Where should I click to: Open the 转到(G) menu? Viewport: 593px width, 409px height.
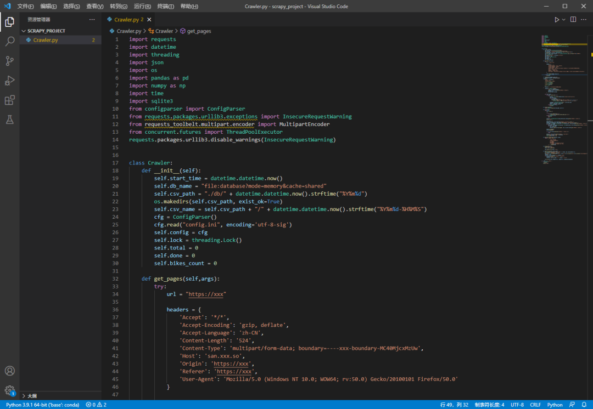point(119,7)
